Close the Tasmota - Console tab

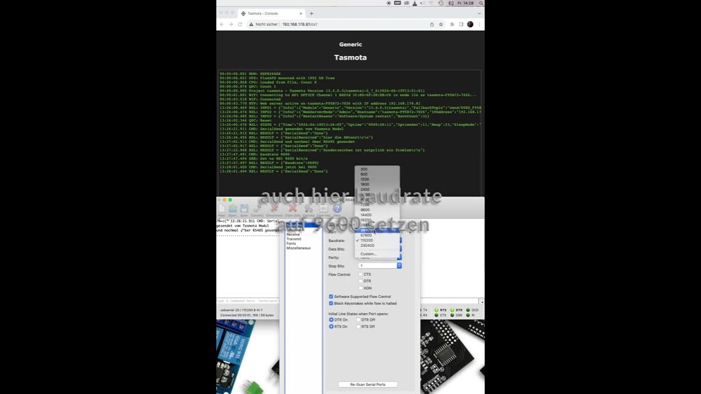(301, 13)
